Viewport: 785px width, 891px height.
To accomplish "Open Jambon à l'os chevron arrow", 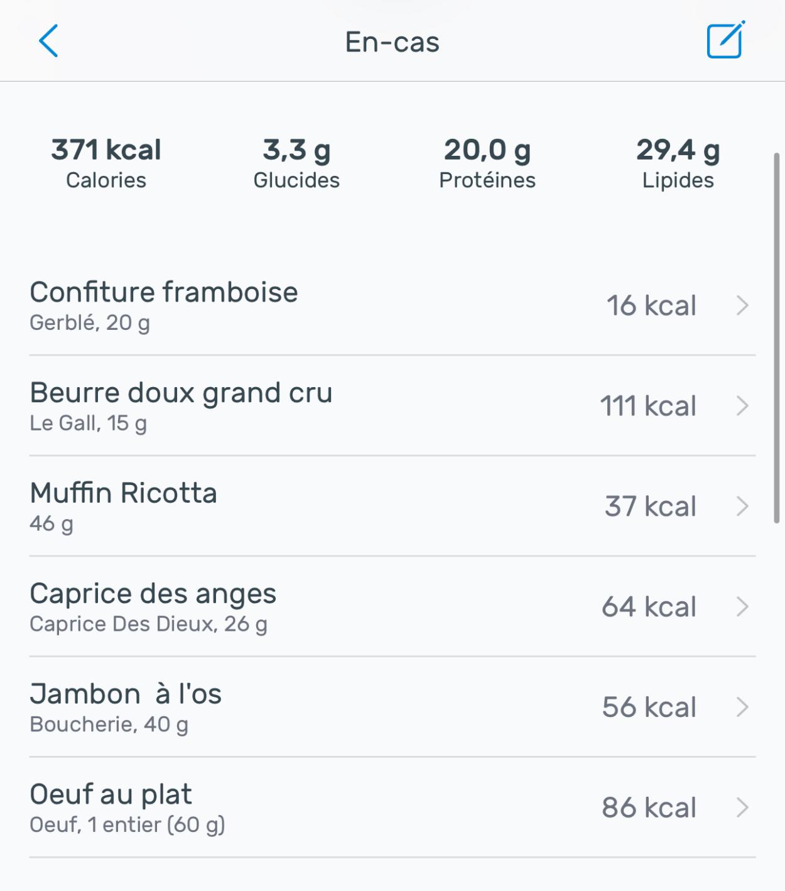I will (x=742, y=708).
